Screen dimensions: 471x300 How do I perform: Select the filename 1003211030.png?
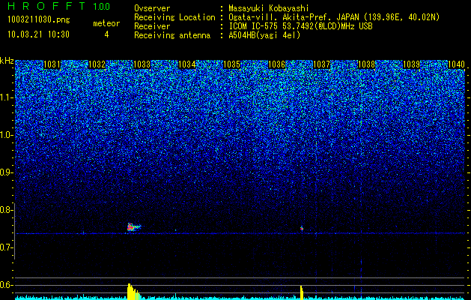tap(39, 20)
